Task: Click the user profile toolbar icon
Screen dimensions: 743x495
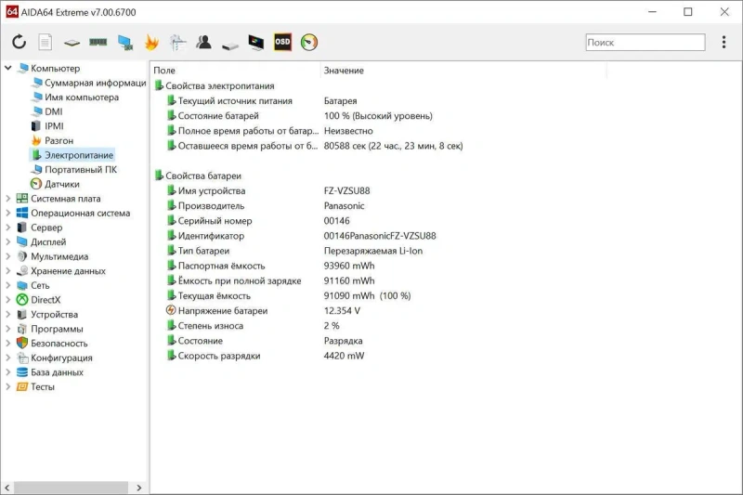Action: click(x=203, y=42)
